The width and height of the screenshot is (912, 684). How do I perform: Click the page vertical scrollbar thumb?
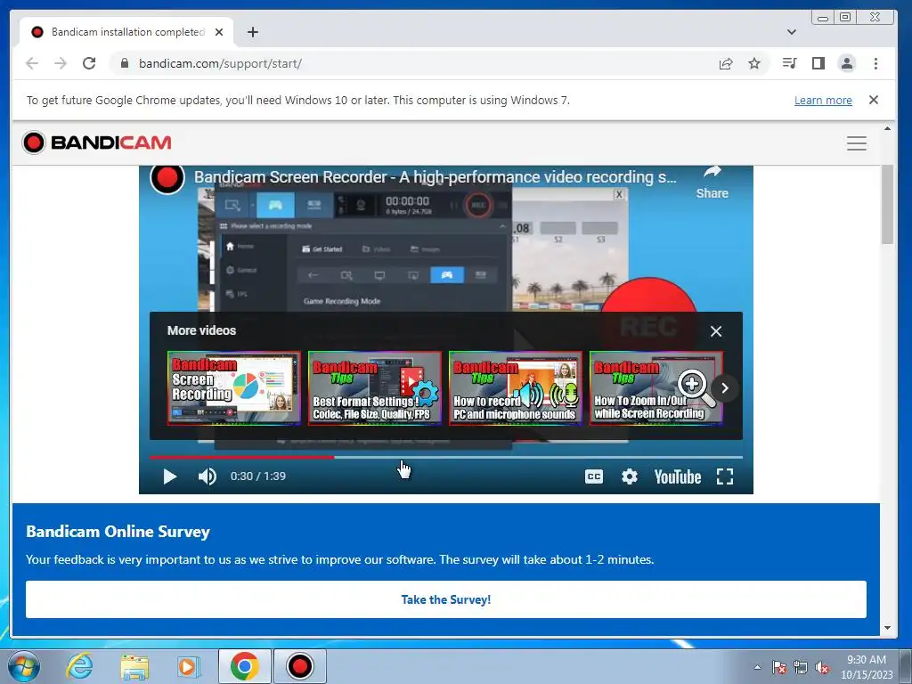[x=887, y=205]
